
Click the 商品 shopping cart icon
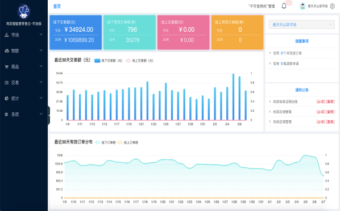(7, 67)
